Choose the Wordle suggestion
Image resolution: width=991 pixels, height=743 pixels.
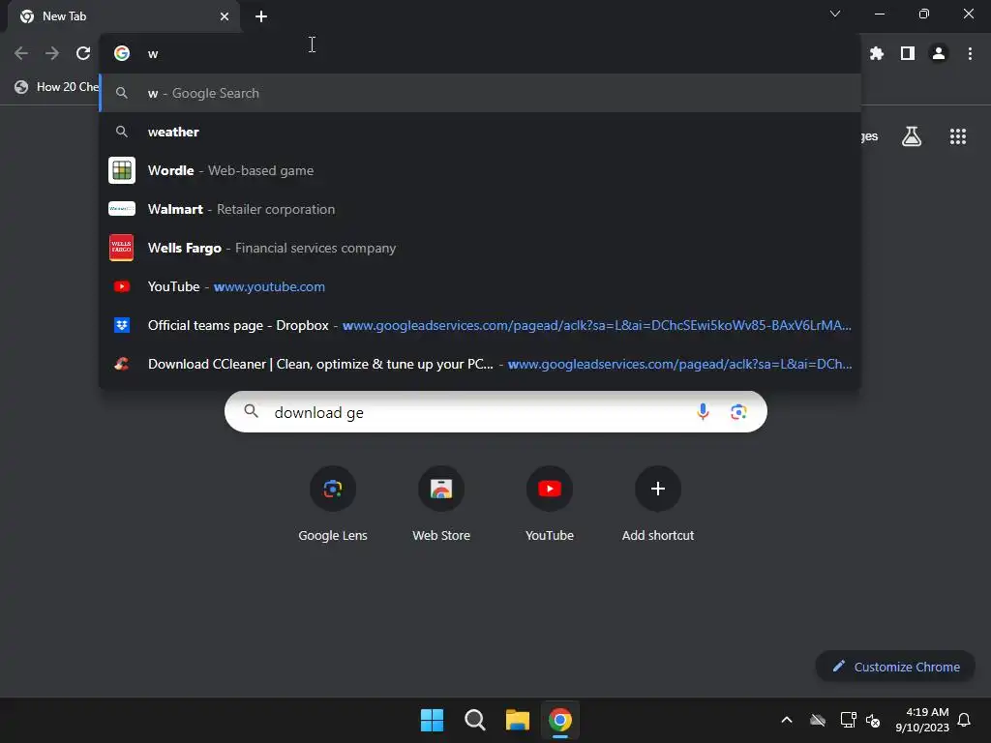pyautogui.click(x=480, y=170)
